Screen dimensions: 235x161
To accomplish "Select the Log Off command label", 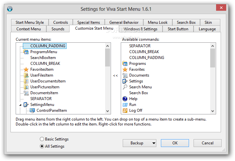I will [x=136, y=110].
